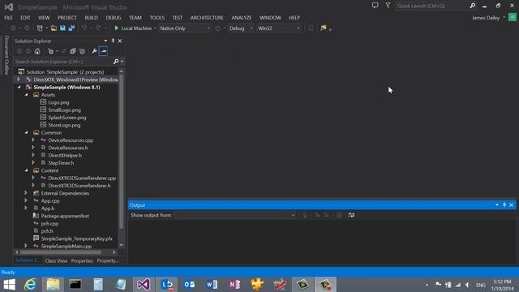Click Solution Explorer horizontal scrollbar thumb

(61, 252)
